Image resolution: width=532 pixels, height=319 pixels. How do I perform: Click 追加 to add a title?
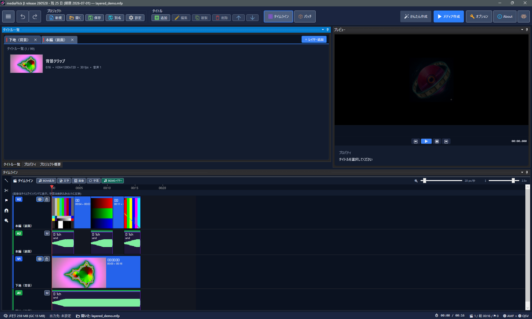coord(161,18)
